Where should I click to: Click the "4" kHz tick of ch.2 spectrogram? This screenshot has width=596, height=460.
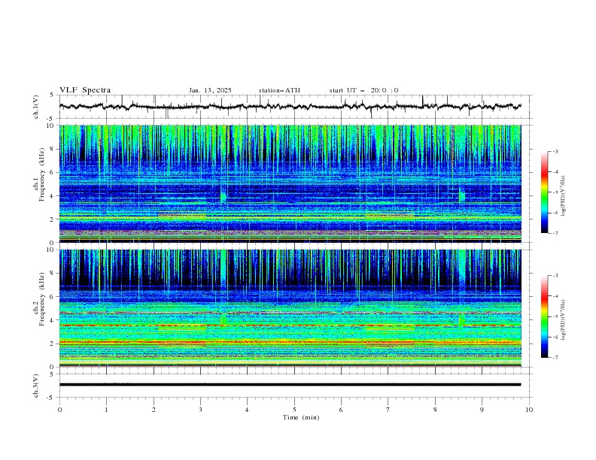click(x=53, y=320)
